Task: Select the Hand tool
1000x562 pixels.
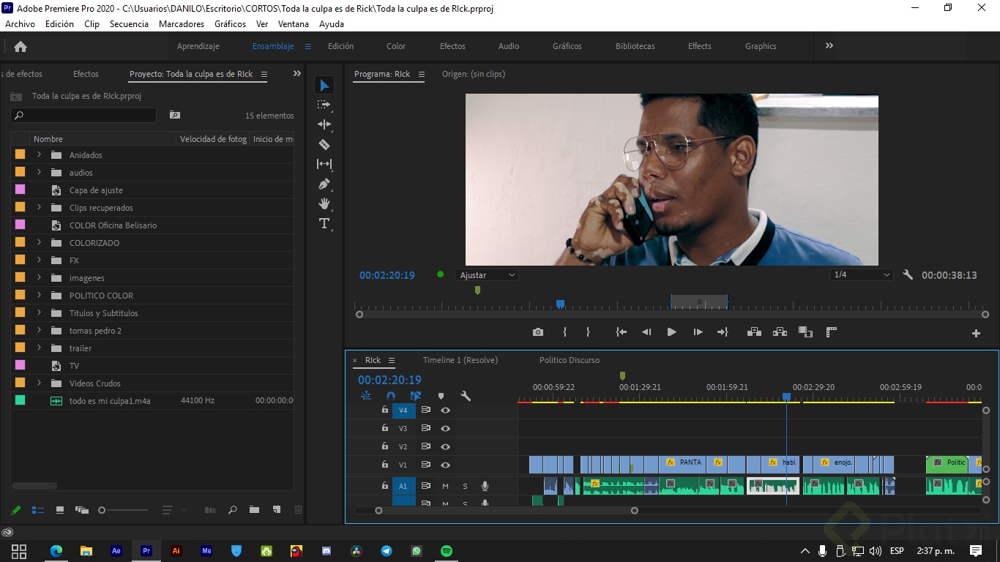Action: 324,203
